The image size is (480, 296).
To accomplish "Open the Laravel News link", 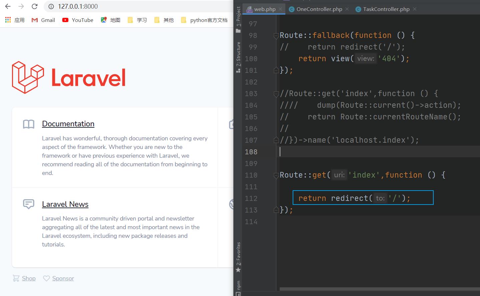I will (x=65, y=204).
